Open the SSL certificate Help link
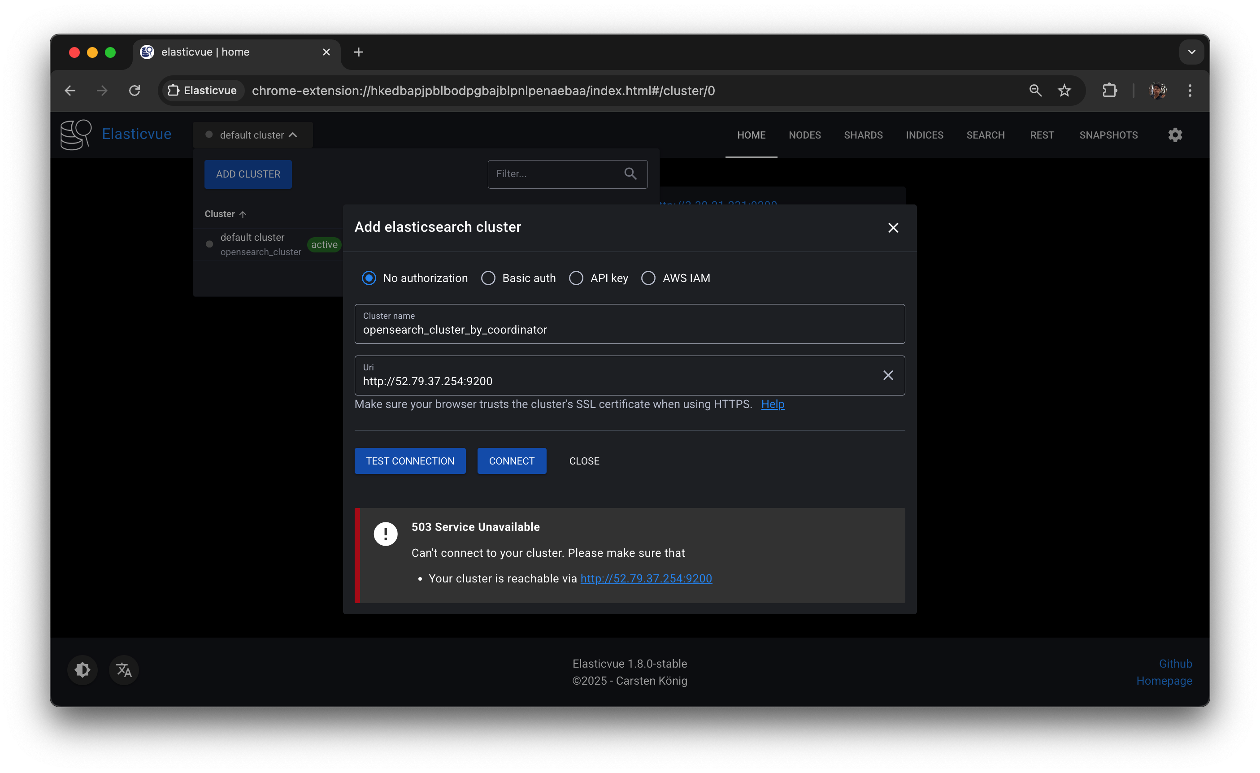1260x773 pixels. coord(772,404)
